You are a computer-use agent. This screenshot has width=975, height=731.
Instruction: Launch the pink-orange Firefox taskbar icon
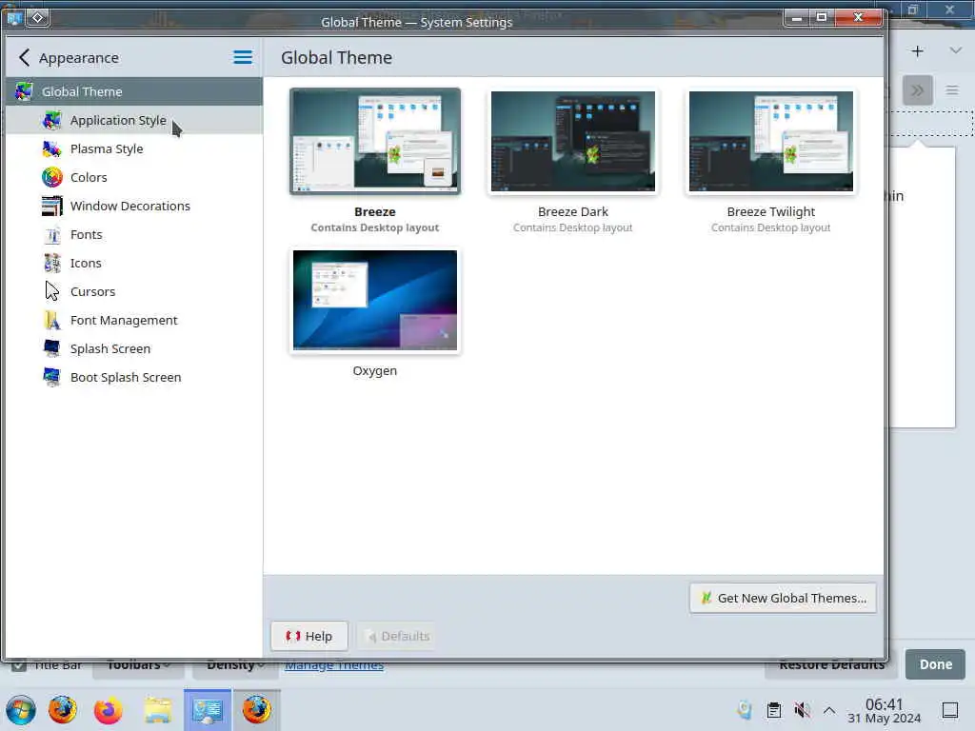[109, 710]
